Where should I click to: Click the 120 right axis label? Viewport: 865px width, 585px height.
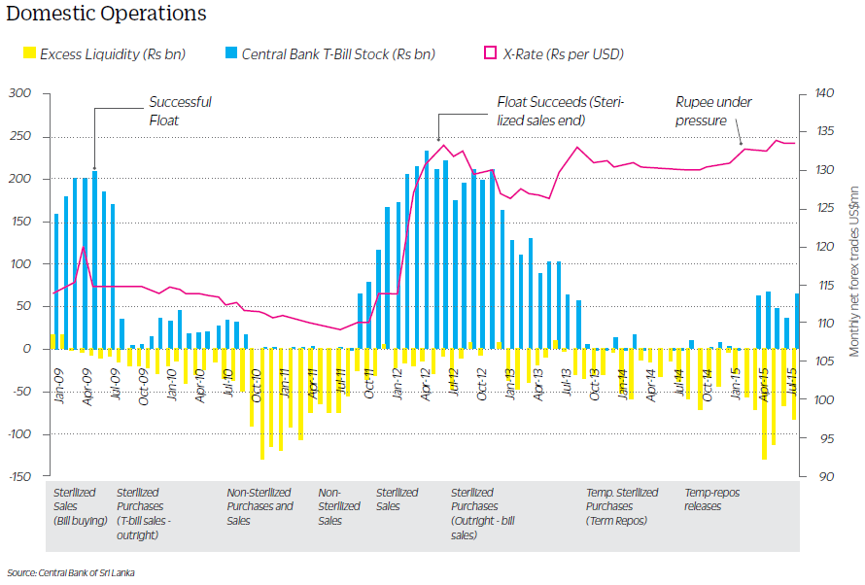pos(825,247)
